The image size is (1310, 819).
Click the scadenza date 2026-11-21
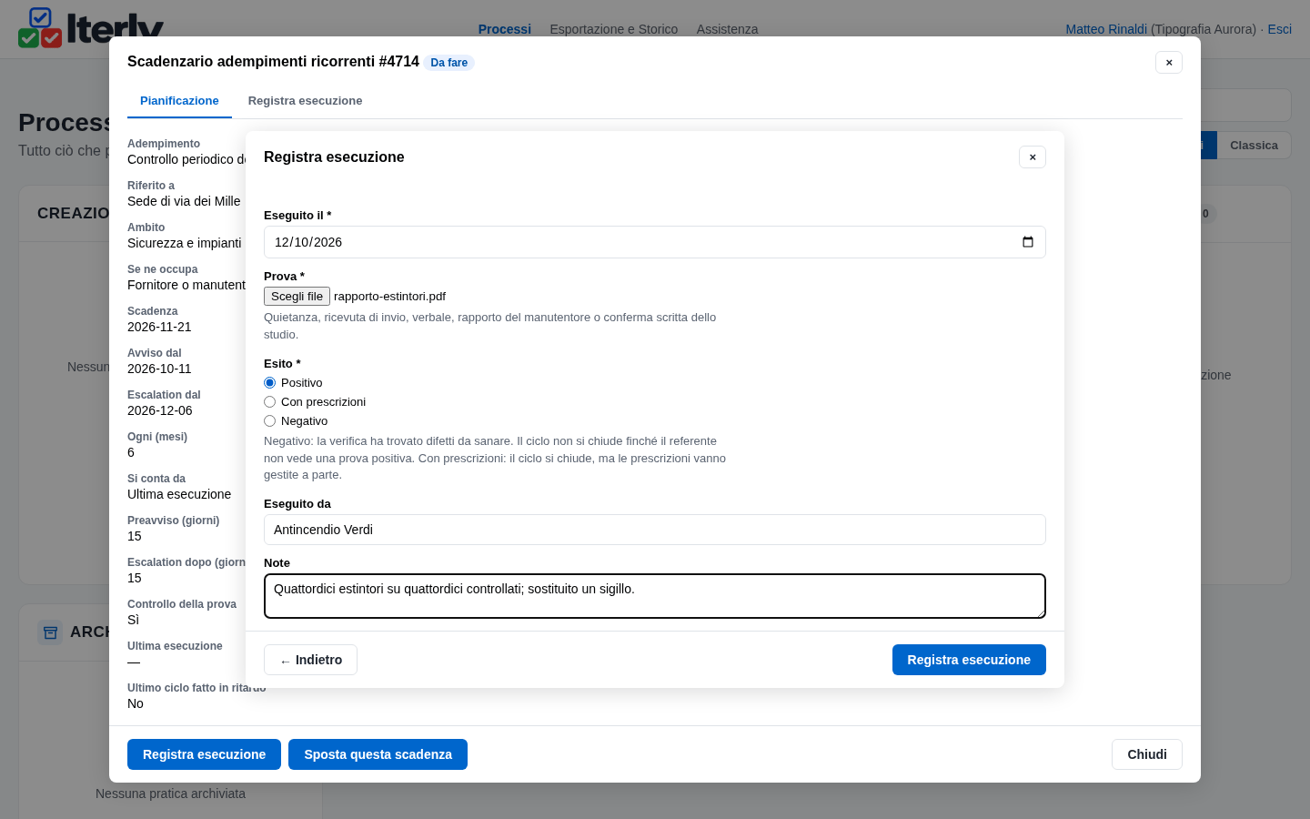click(159, 327)
